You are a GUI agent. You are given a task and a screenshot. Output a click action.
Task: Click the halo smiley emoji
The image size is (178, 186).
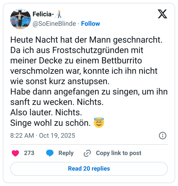[99, 123]
